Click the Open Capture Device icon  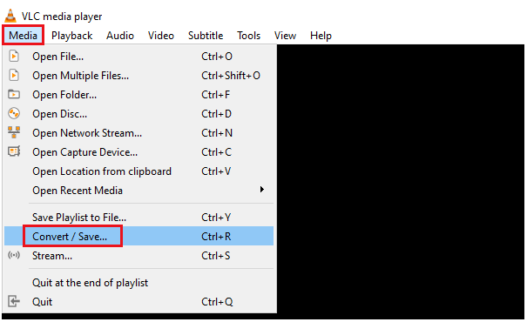[x=14, y=151]
